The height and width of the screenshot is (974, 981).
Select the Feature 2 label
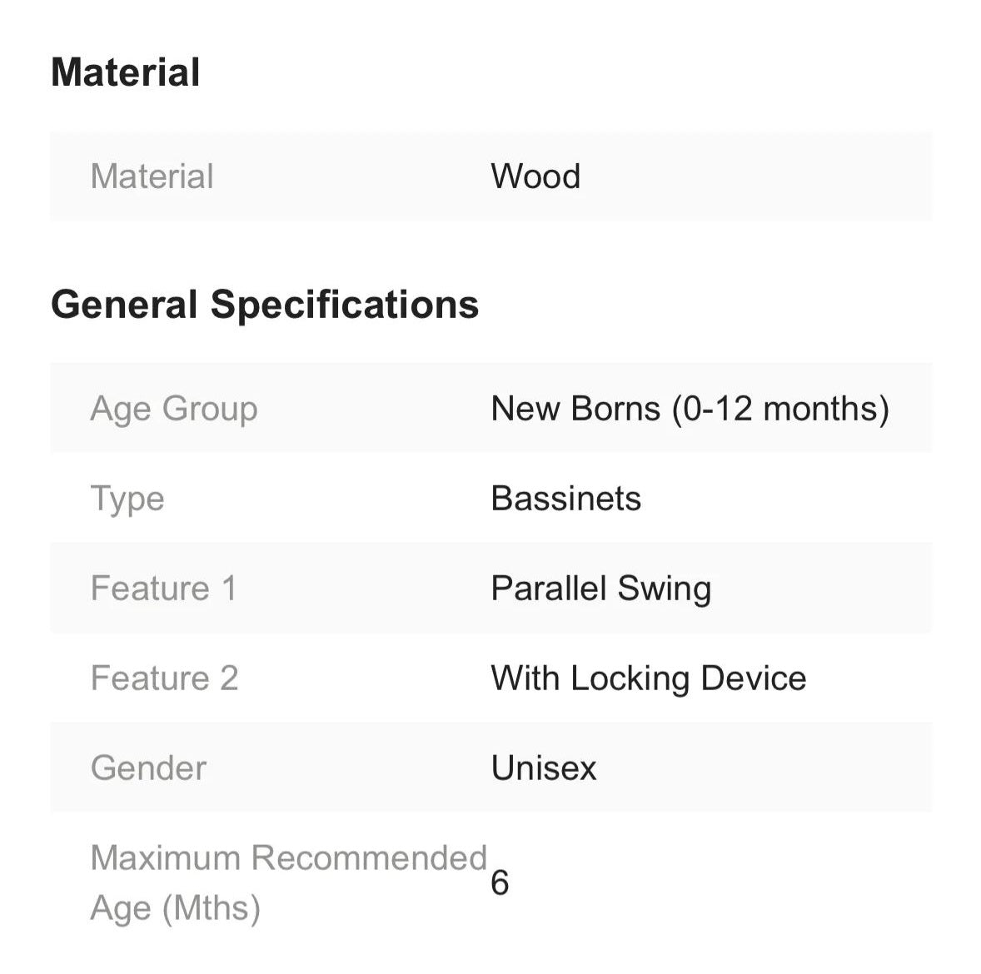tap(165, 678)
